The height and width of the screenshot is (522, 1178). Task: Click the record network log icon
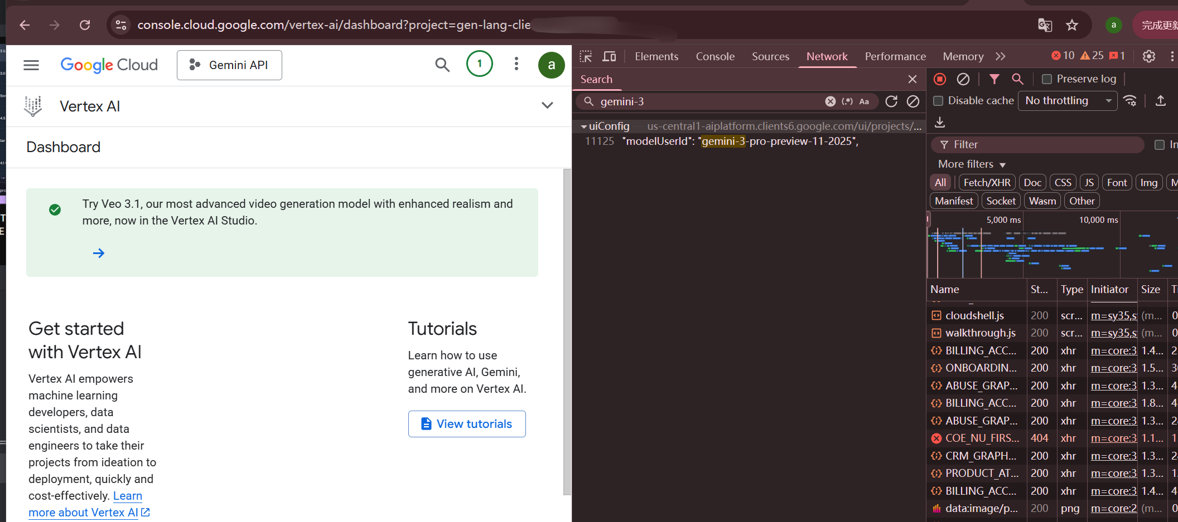click(940, 79)
